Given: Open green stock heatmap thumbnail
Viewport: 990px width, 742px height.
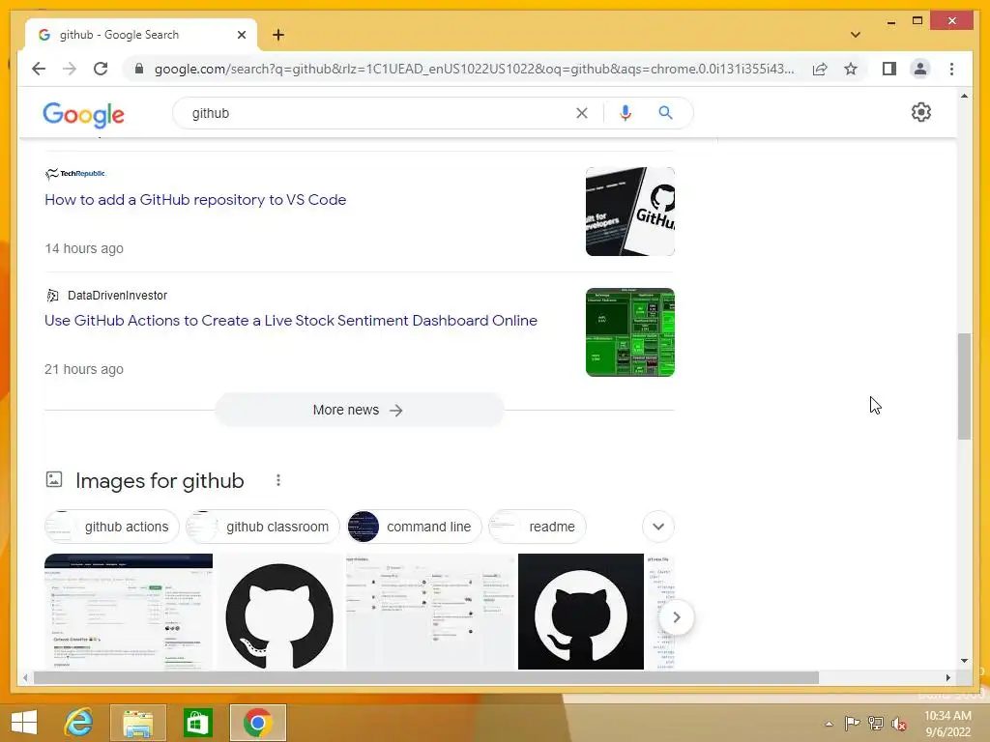Looking at the screenshot, I should pos(629,332).
